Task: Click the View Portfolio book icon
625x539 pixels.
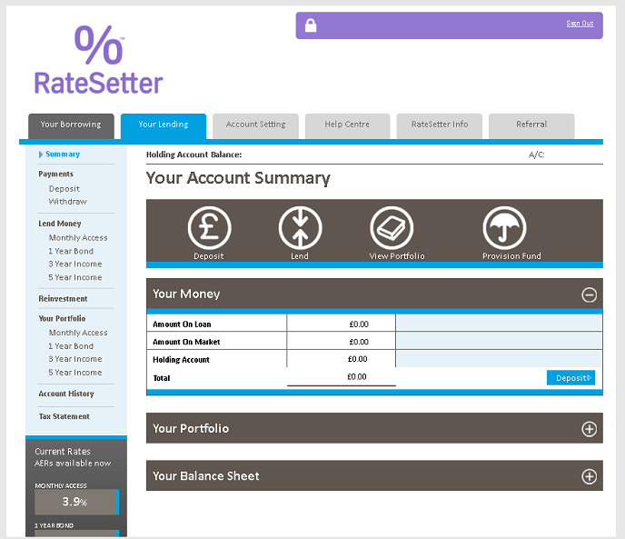Action: point(392,228)
